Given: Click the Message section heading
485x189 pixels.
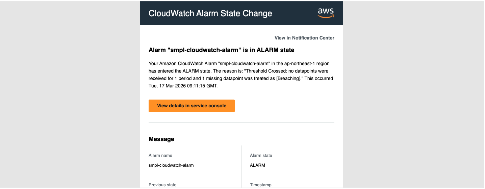Looking at the screenshot, I should point(161,139).
